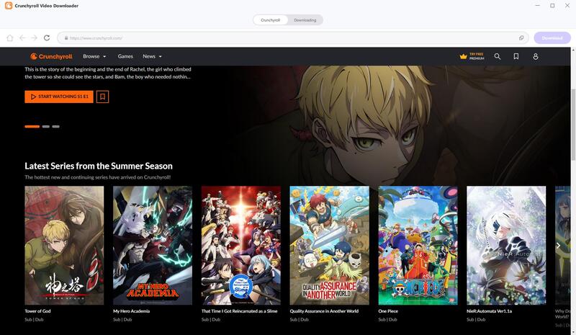Maximize the Crunchyroll Video Downloader window

[x=552, y=6]
